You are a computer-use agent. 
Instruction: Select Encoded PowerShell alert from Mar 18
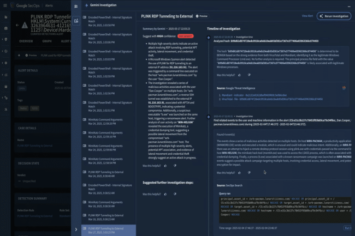click(109, 189)
